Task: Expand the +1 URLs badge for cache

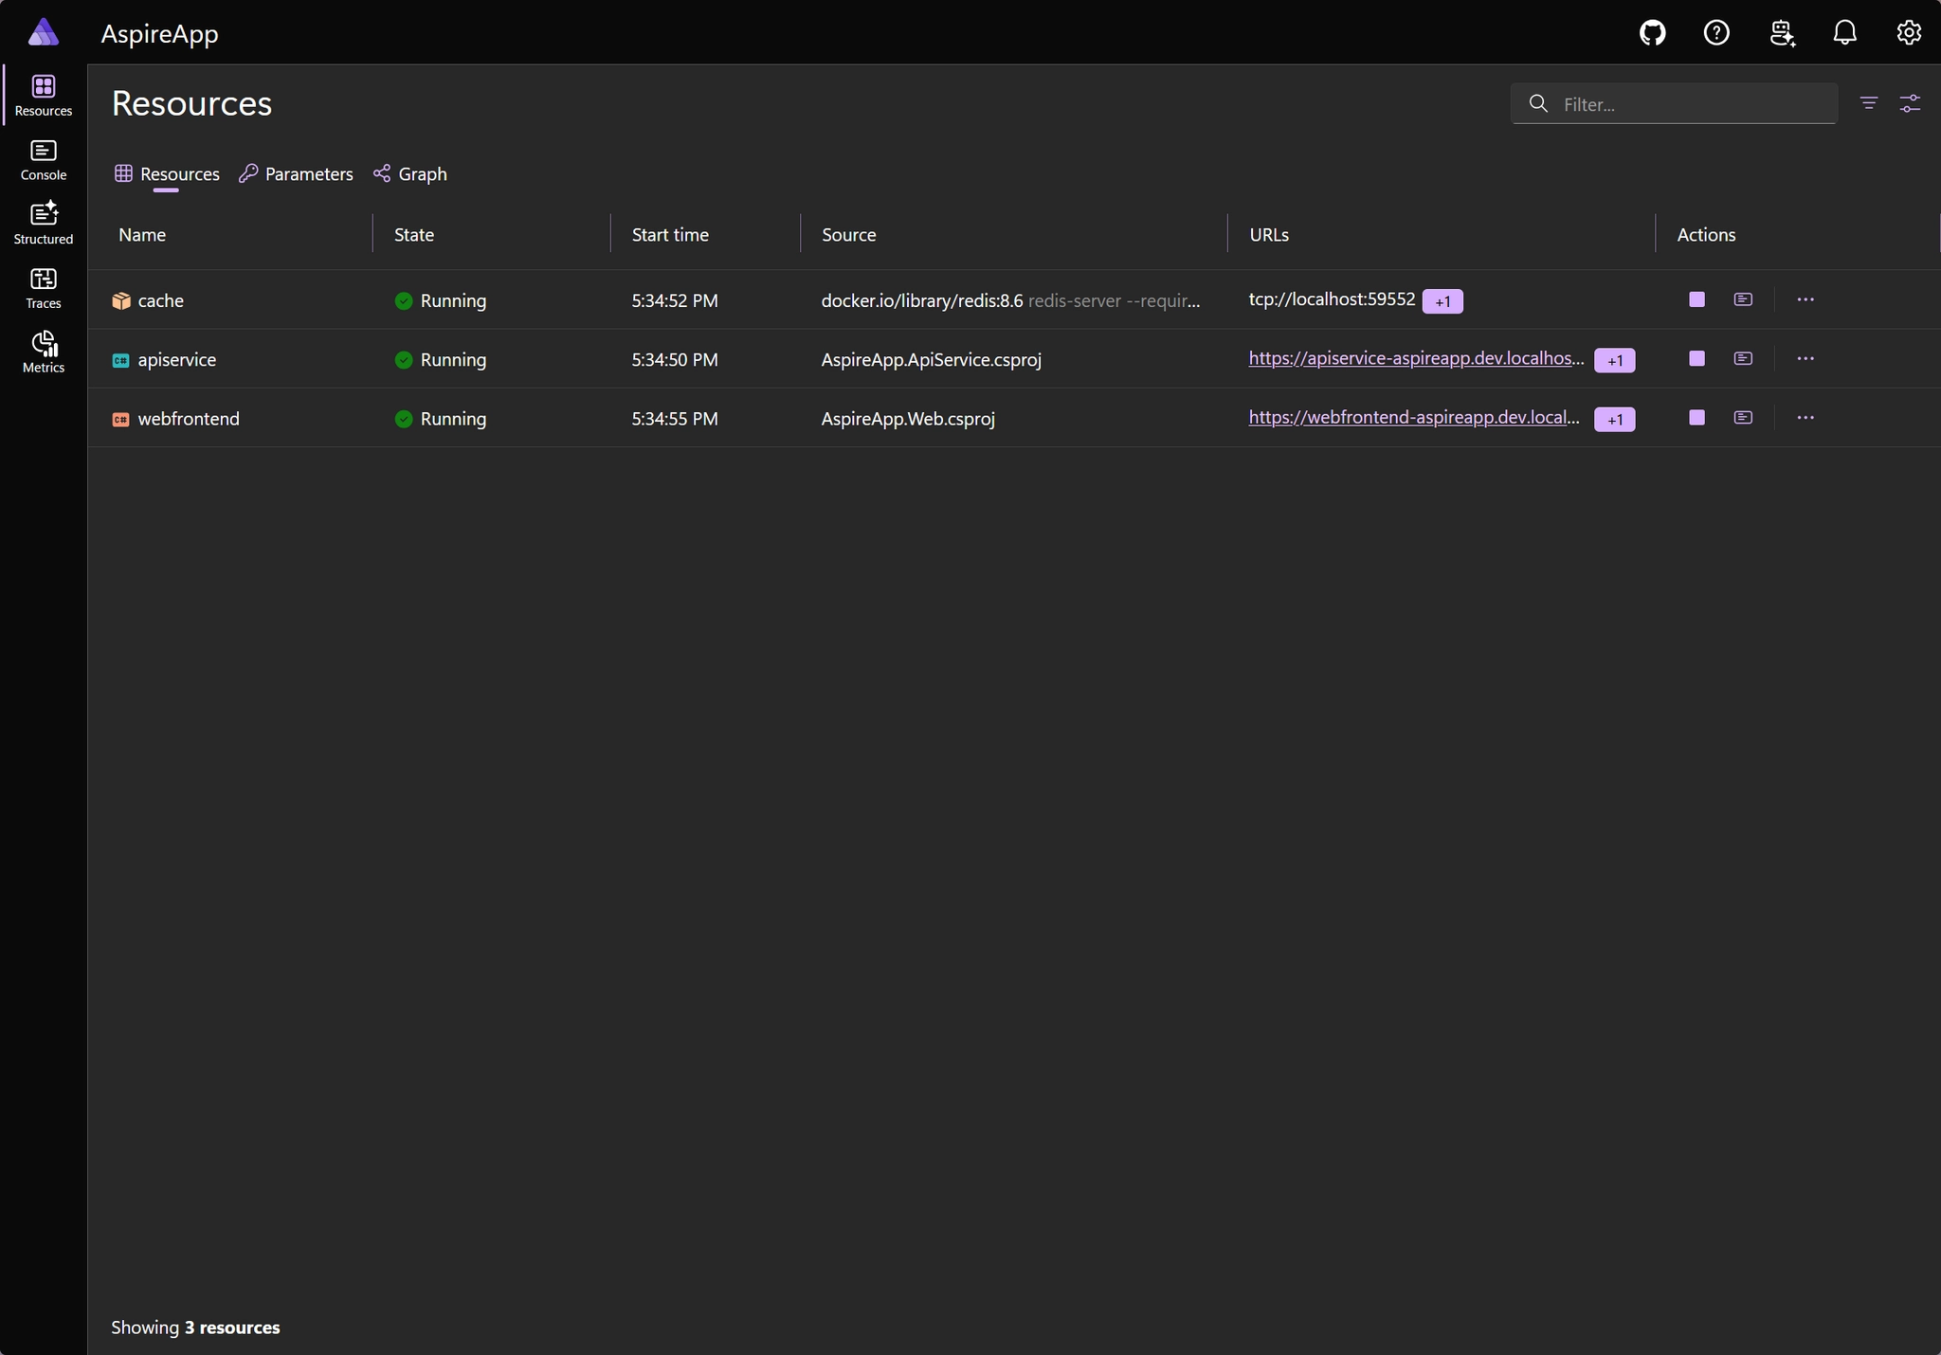Action: tap(1442, 301)
